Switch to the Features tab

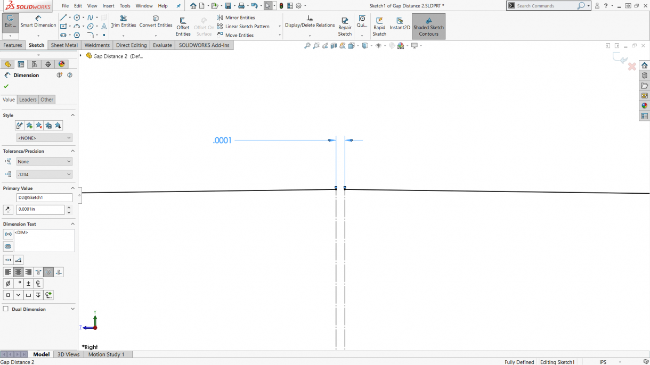coord(13,45)
